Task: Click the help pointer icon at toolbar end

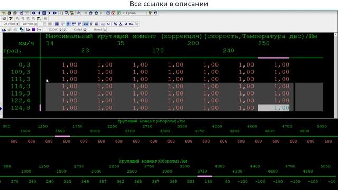Action: (x=155, y=13)
